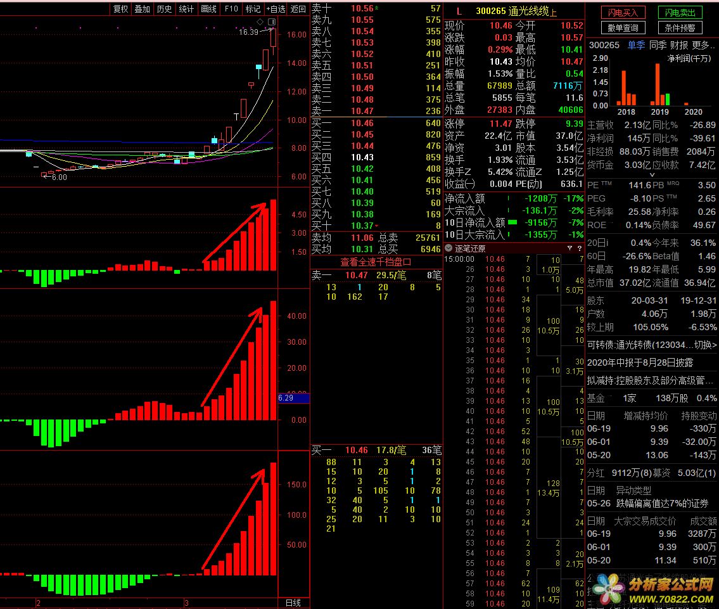The width and height of the screenshot is (719, 609).
Task: Select the 卖十 10.56 ask row
Action: [x=376, y=8]
